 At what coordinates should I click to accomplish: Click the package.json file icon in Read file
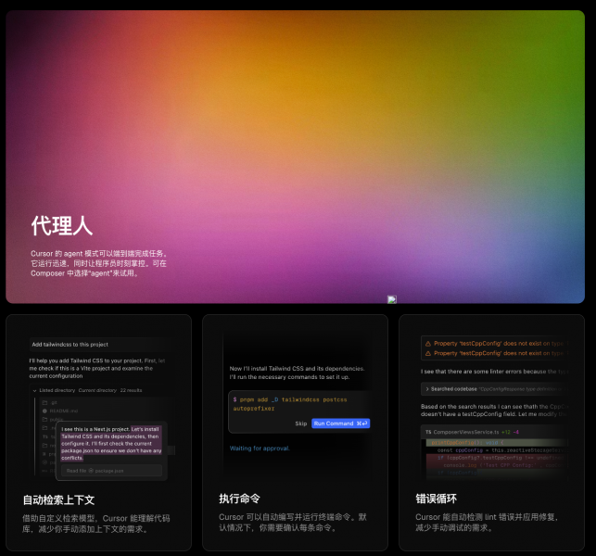click(91, 471)
